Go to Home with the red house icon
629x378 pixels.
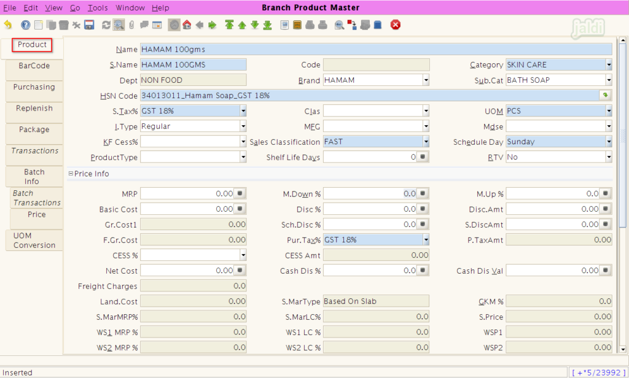pyautogui.click(x=187, y=25)
